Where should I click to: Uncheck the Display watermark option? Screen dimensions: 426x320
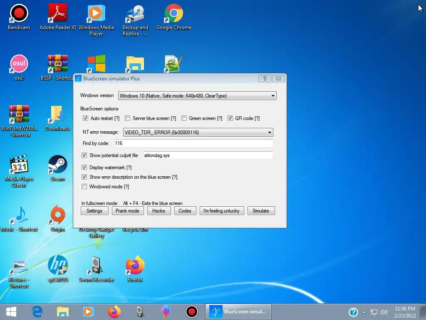click(84, 167)
